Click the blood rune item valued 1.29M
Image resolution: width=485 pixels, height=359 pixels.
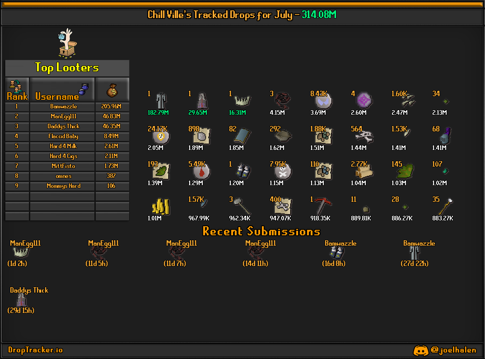(201, 172)
